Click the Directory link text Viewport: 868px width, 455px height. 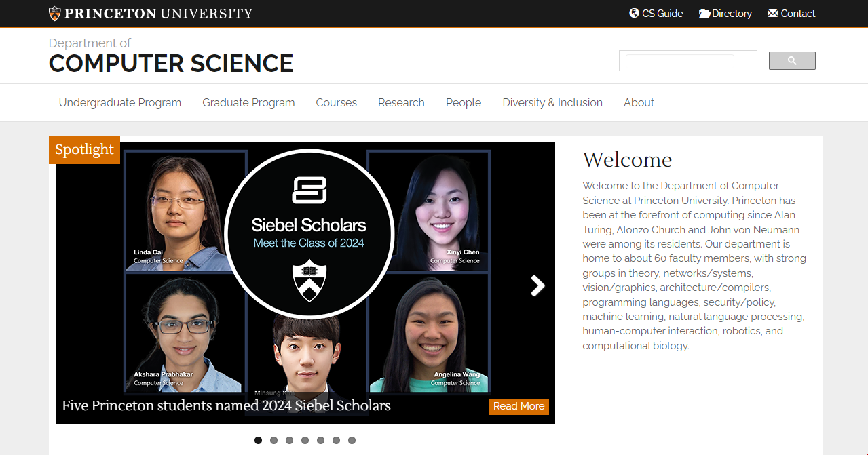(x=732, y=14)
